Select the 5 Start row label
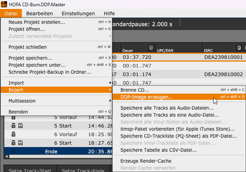Image resolution: width=246 pixels, height=172 pixels. [63, 126]
